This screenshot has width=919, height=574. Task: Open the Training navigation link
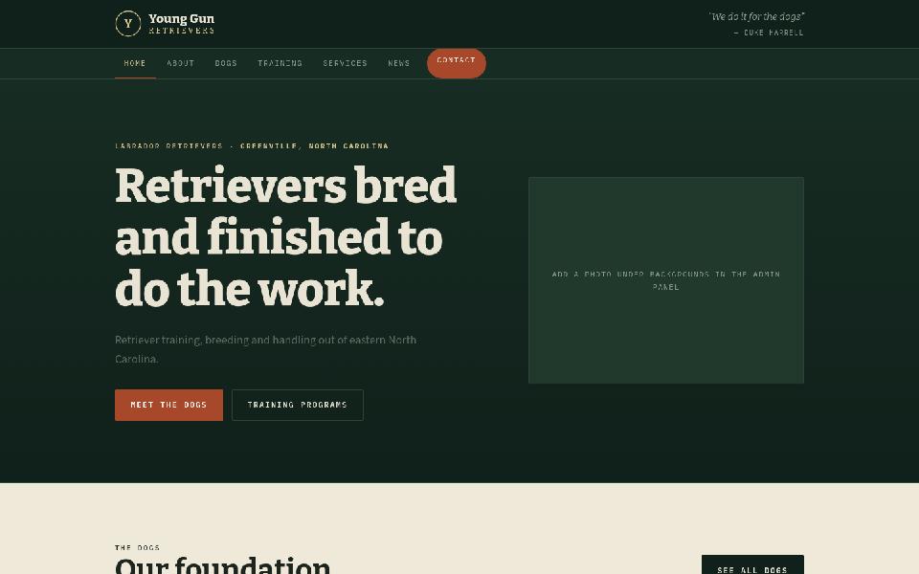(x=280, y=63)
